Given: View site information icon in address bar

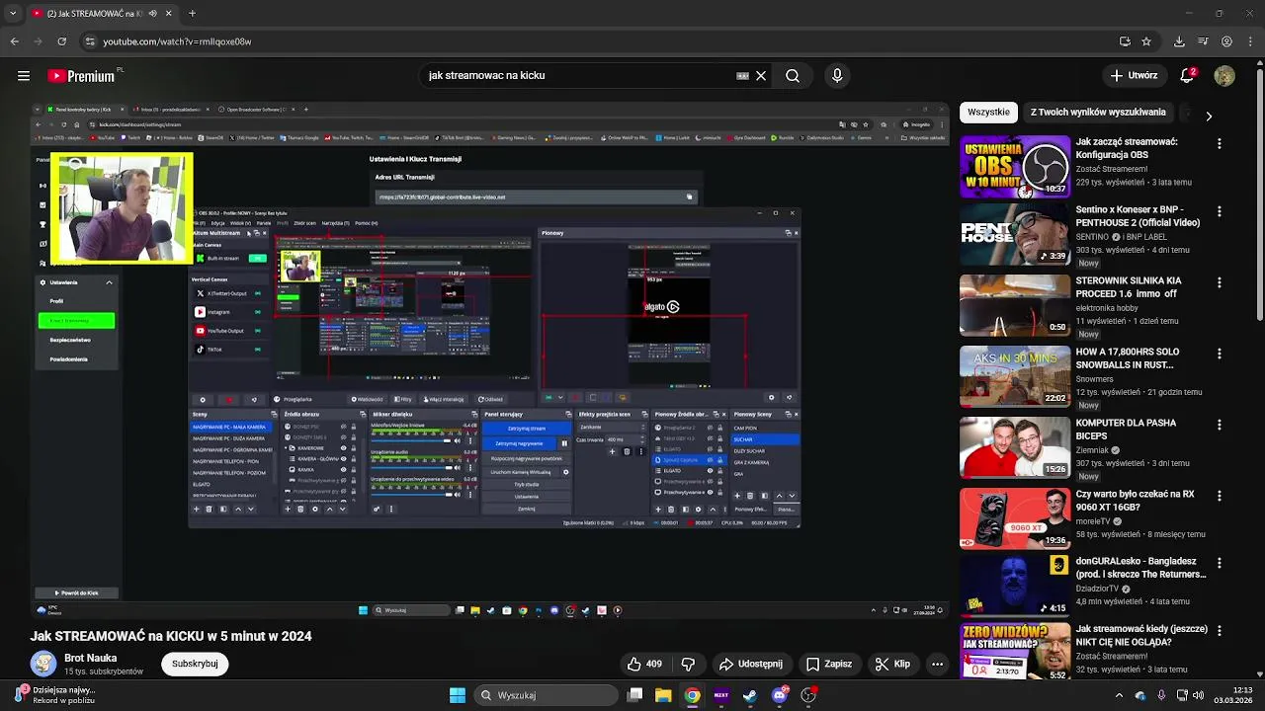Looking at the screenshot, I should [x=89, y=41].
